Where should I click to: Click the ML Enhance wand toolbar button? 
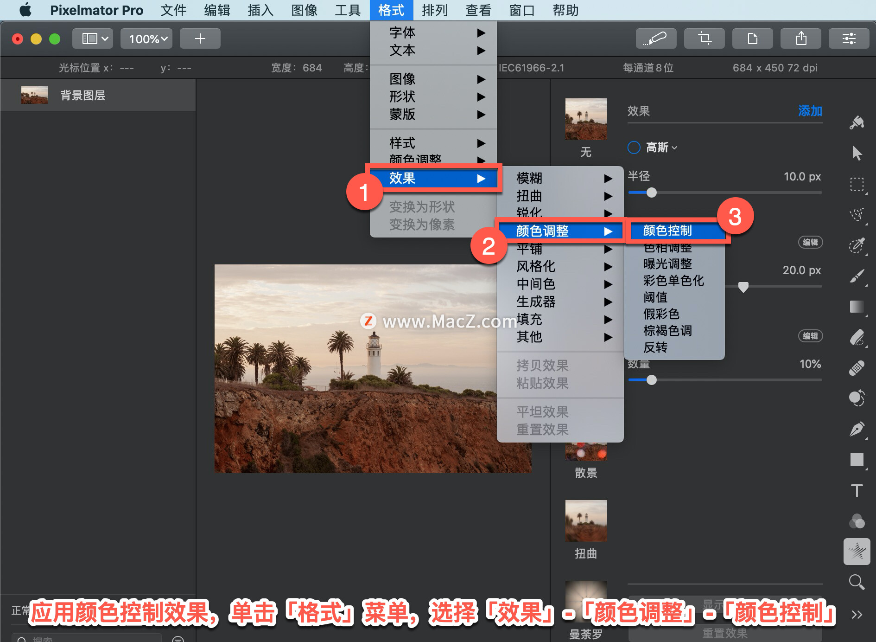(656, 39)
